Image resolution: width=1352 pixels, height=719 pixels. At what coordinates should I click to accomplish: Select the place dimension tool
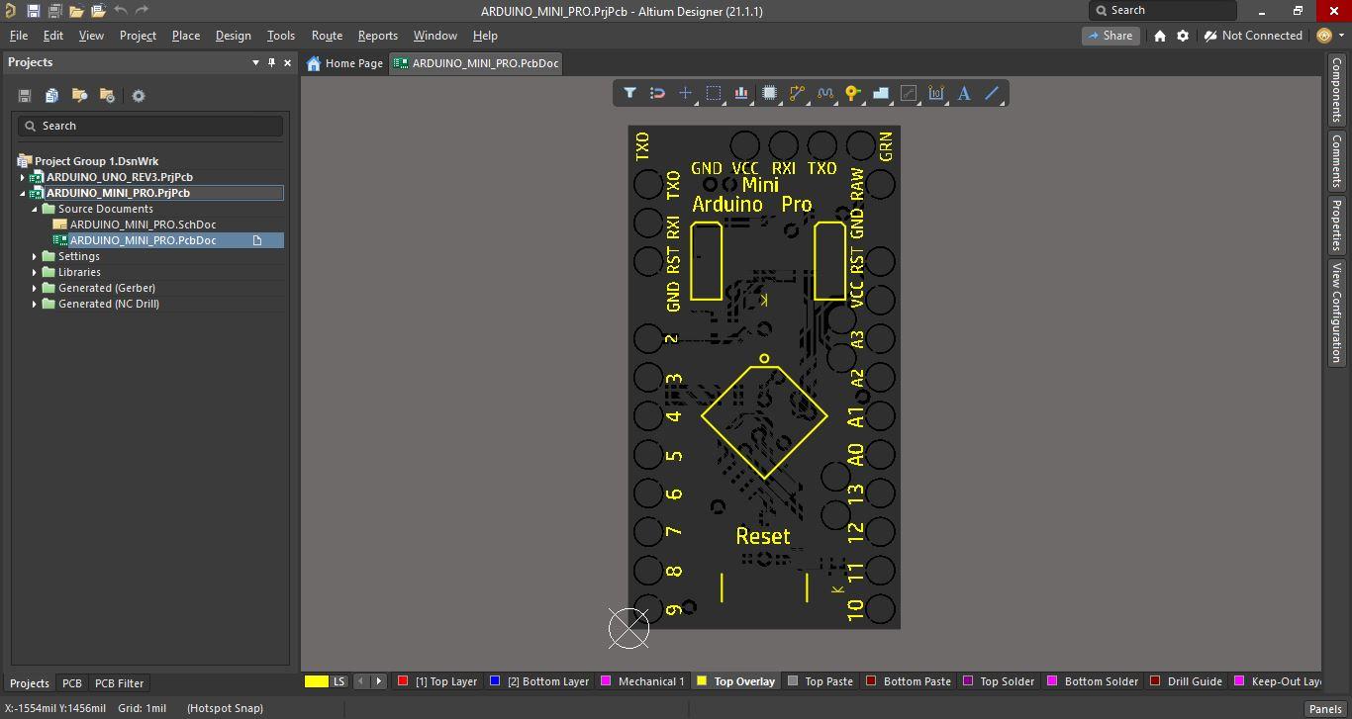pos(936,93)
